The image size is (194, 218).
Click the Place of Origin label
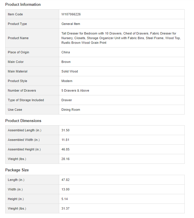(x=19, y=52)
